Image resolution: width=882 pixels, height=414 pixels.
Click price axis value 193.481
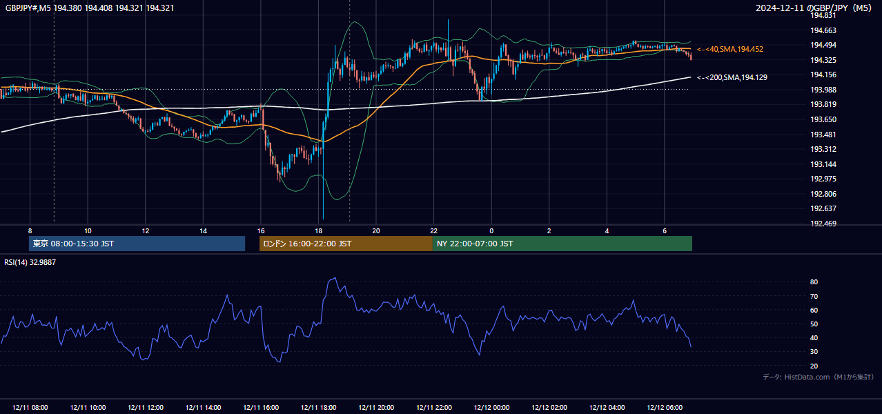[823, 135]
